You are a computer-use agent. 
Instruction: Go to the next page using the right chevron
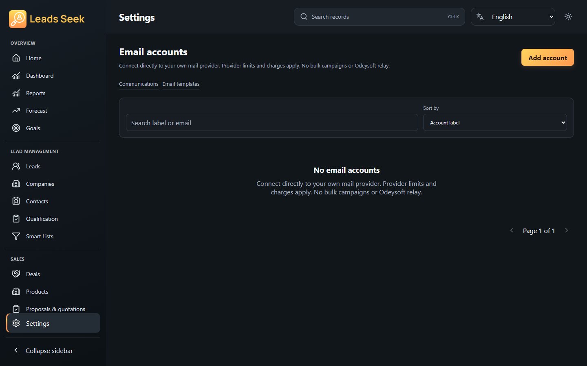[x=566, y=230]
